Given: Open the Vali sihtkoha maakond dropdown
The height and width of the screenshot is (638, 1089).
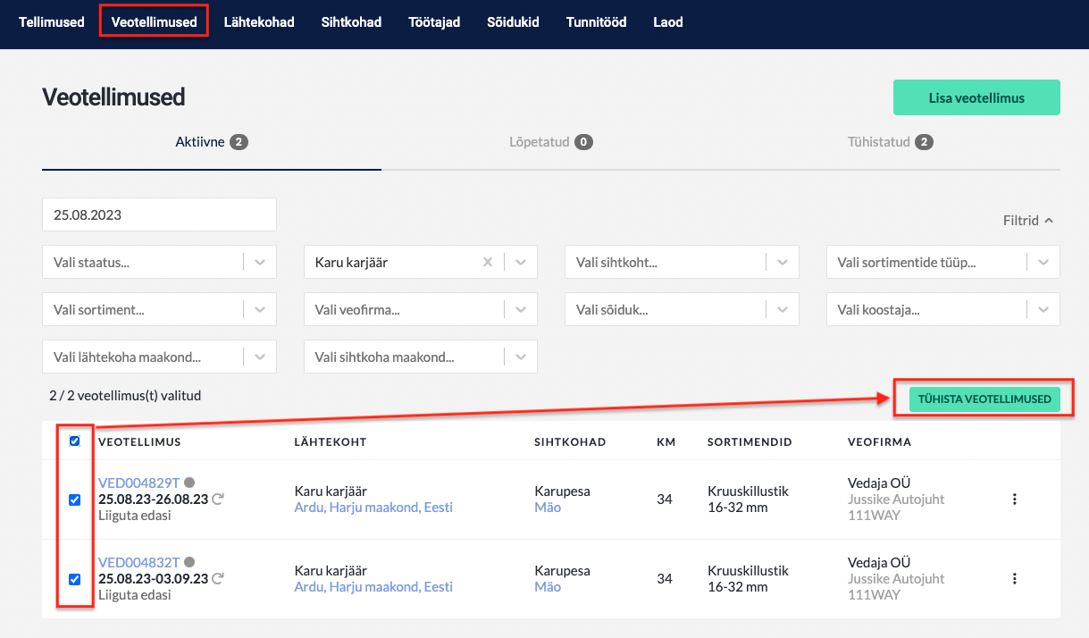Looking at the screenshot, I should (421, 357).
